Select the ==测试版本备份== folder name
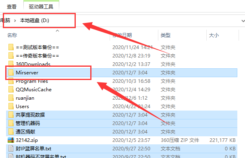 point(37,47)
